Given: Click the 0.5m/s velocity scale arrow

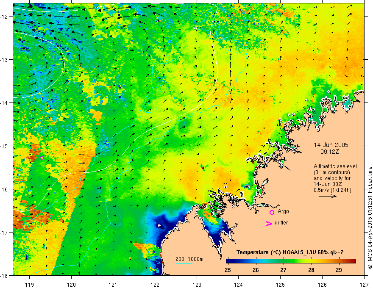Looking at the screenshot, I should pyautogui.click(x=328, y=196).
